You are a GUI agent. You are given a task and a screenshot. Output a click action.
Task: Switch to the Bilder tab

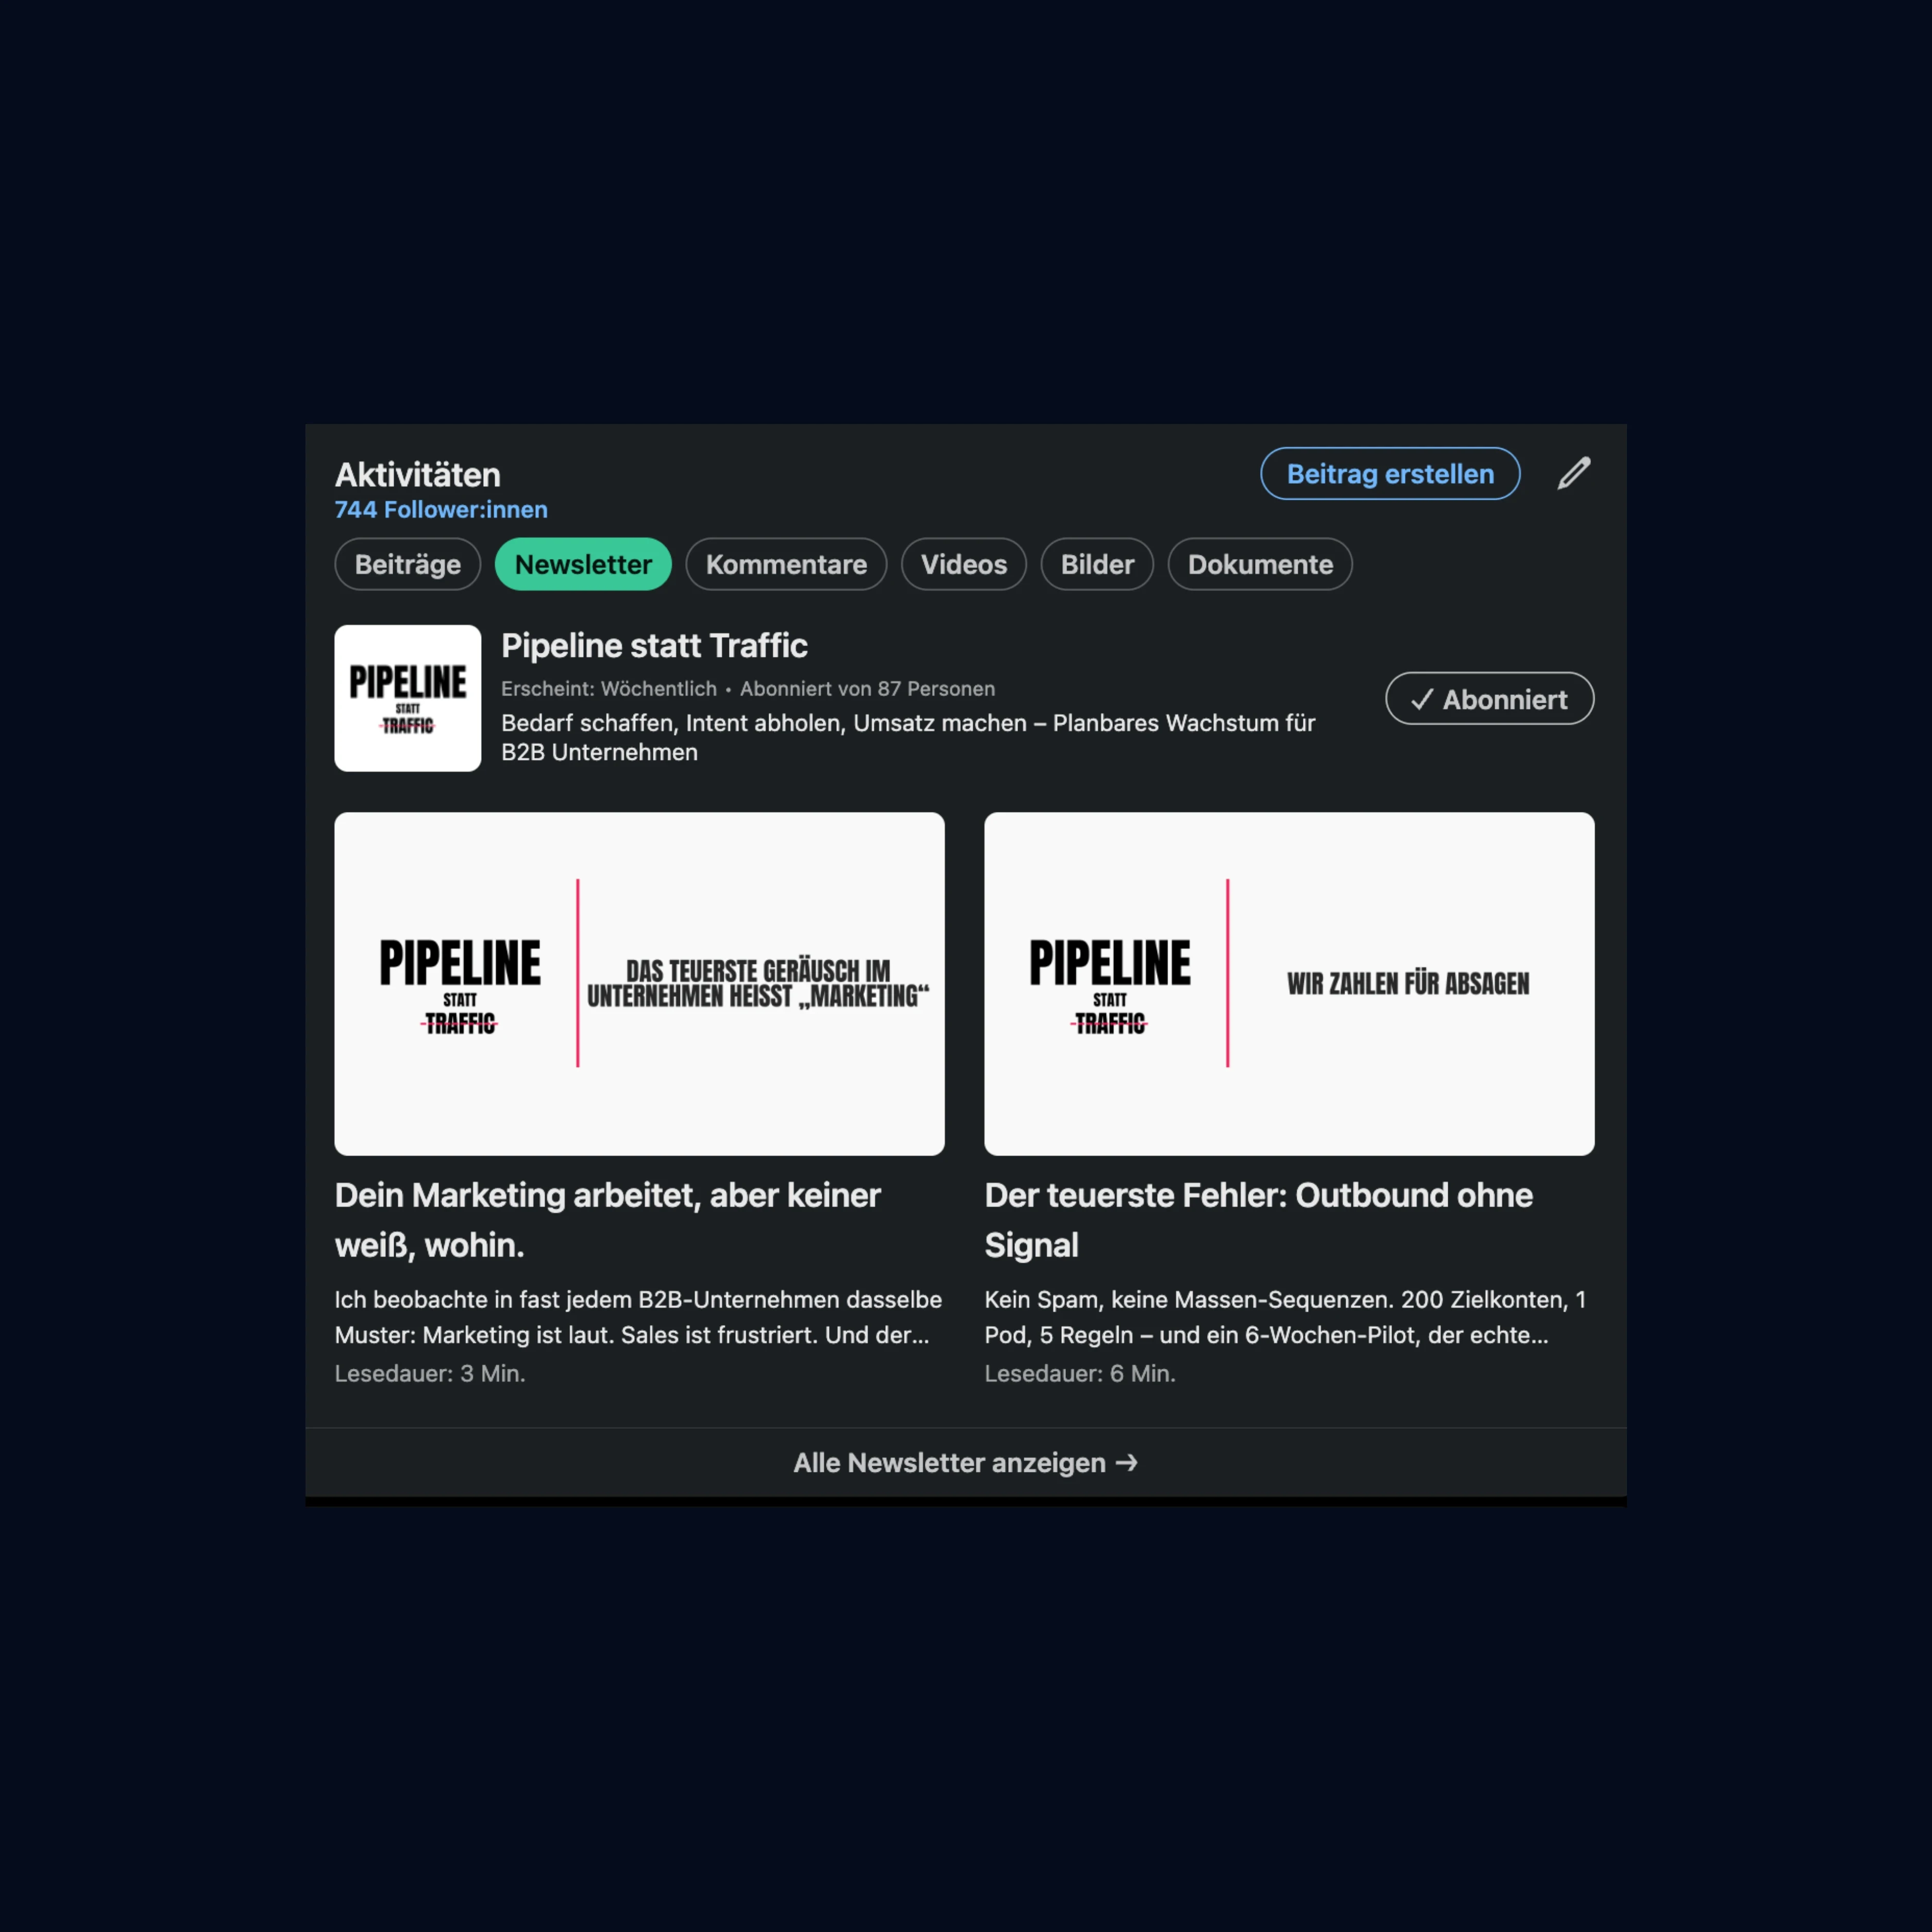1097,564
